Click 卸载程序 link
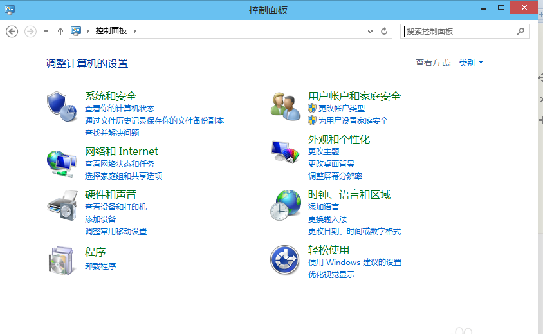Image resolution: width=543 pixels, height=334 pixels. click(x=100, y=266)
